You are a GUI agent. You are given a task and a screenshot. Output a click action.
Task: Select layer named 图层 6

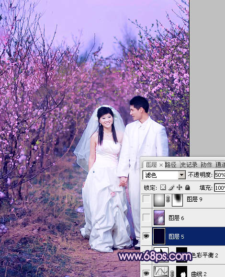tap(176, 218)
